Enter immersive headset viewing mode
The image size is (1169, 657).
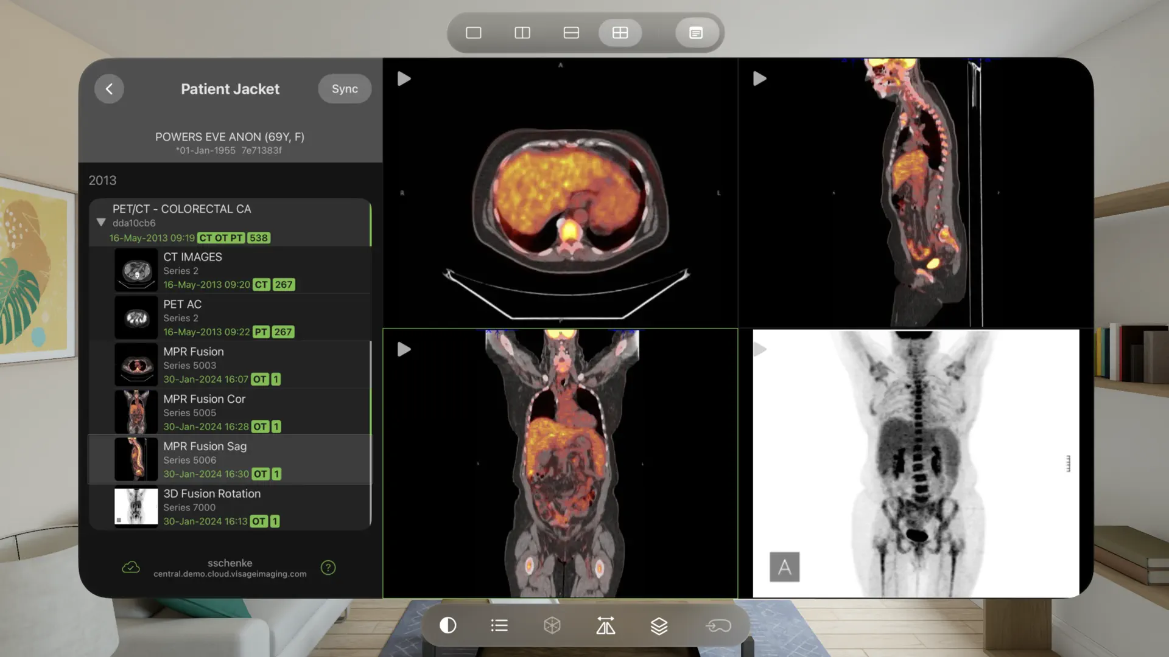[x=718, y=625]
